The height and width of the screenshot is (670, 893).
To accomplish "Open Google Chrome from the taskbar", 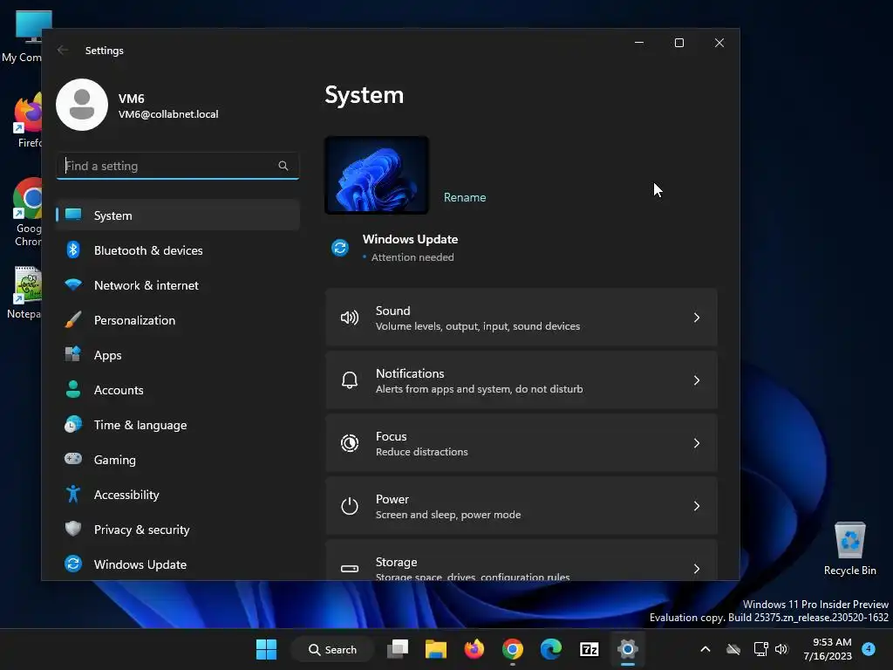I will click(513, 649).
